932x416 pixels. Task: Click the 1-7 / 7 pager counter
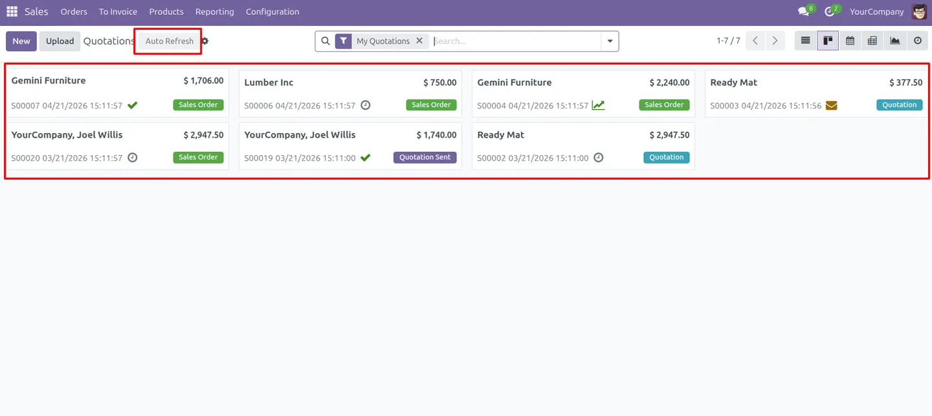pos(728,41)
